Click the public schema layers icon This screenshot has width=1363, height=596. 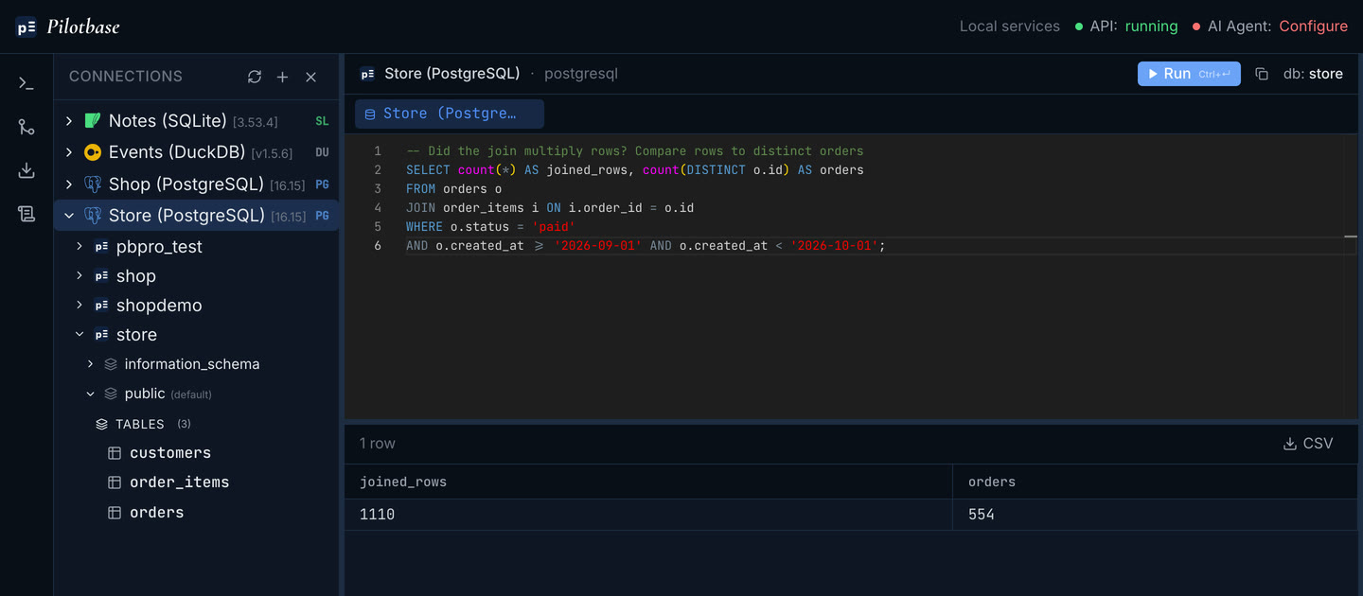click(x=111, y=394)
